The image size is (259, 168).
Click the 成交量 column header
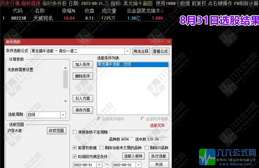[x=109, y=11]
